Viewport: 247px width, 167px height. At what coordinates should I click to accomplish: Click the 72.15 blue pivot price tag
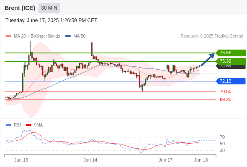point(231,81)
